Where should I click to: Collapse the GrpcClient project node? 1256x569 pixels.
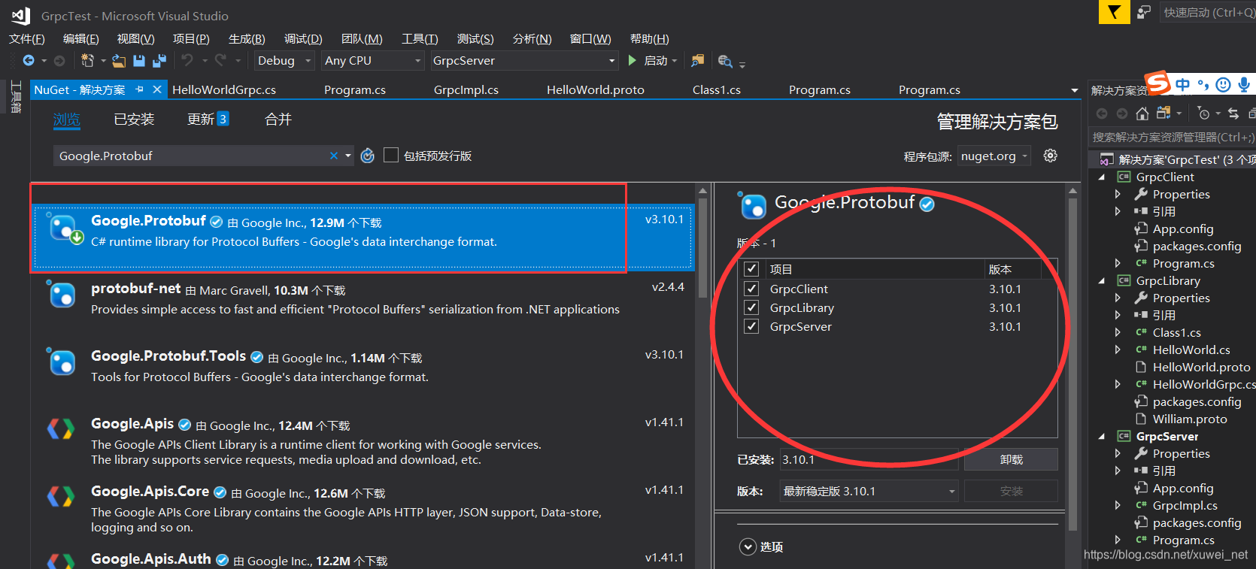click(x=1102, y=177)
